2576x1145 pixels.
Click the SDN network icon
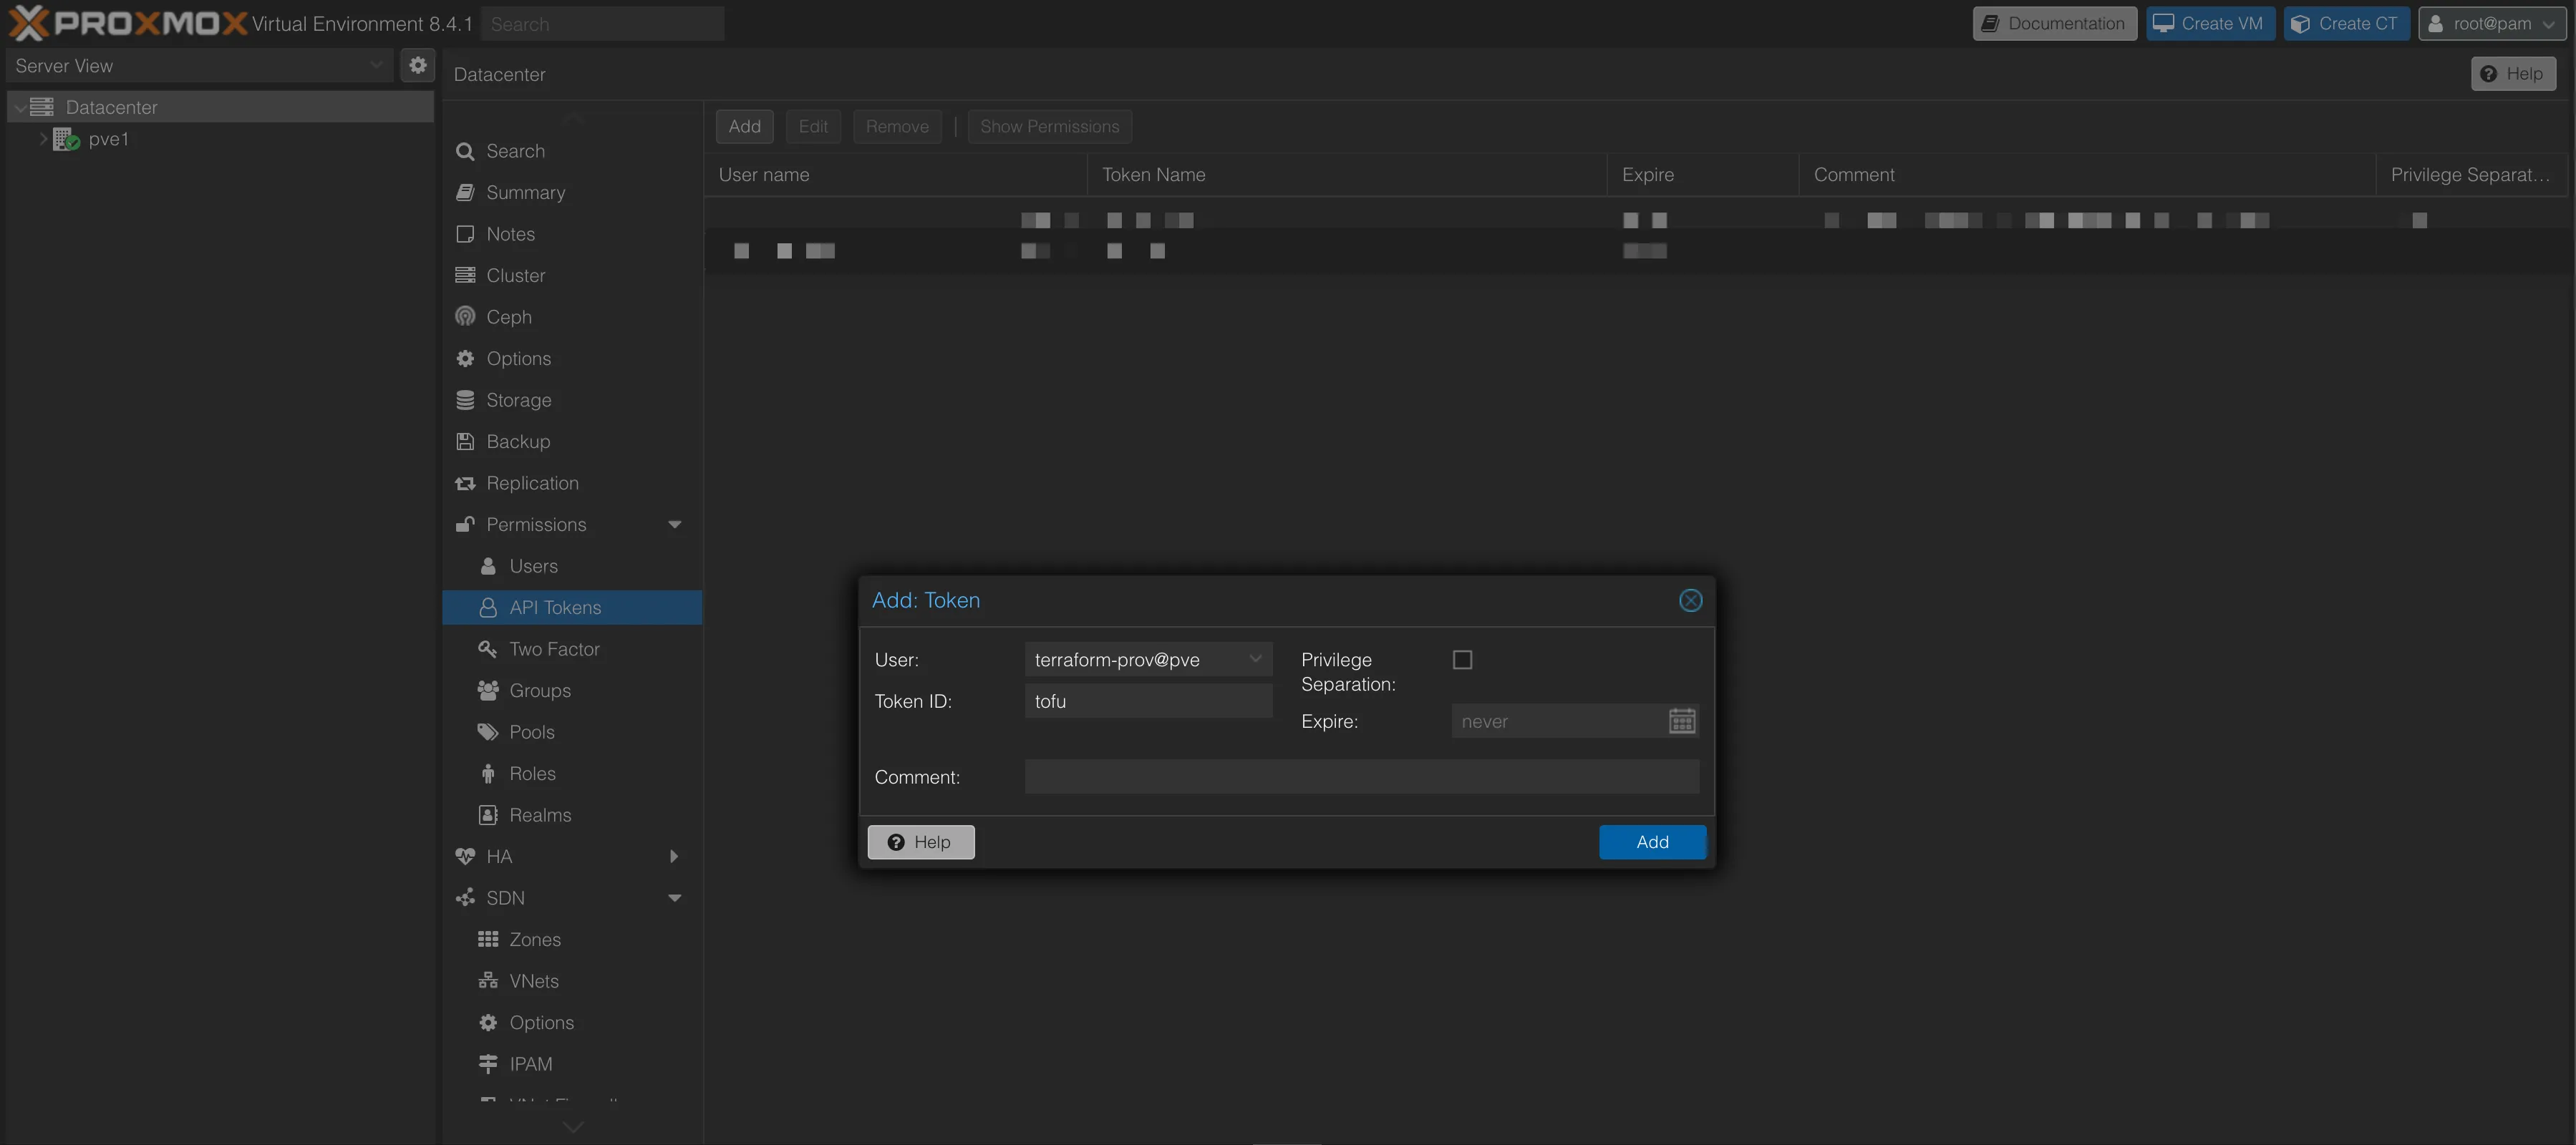pyautogui.click(x=465, y=897)
